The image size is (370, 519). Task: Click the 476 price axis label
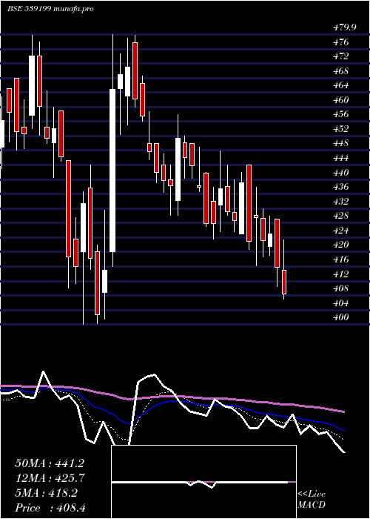[x=340, y=42]
